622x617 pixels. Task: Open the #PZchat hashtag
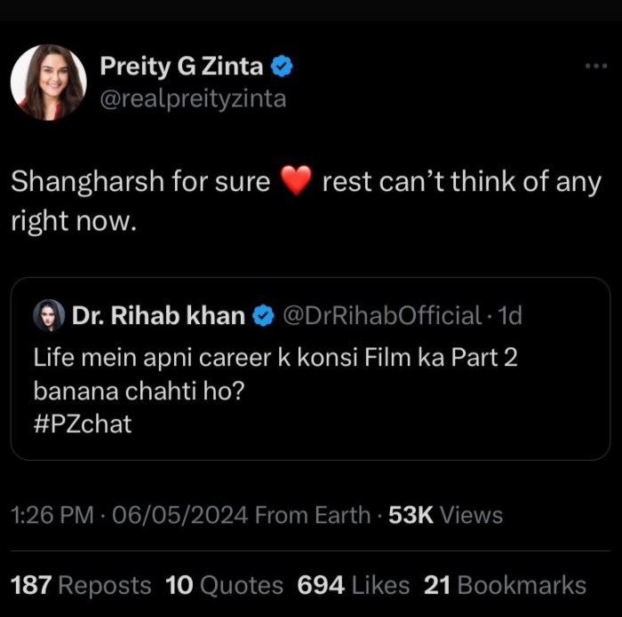[83, 423]
